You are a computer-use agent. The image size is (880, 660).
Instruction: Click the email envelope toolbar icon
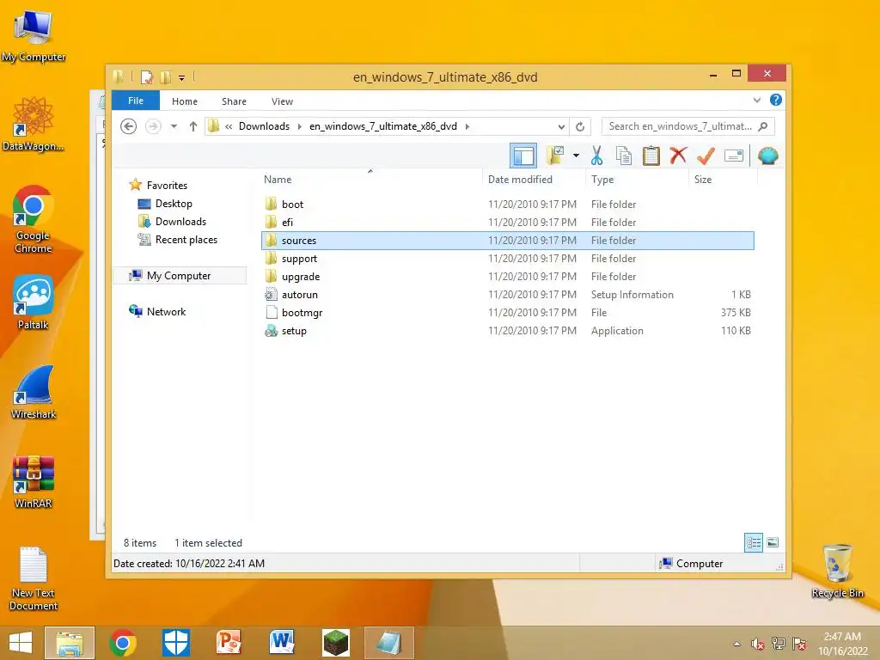734,156
